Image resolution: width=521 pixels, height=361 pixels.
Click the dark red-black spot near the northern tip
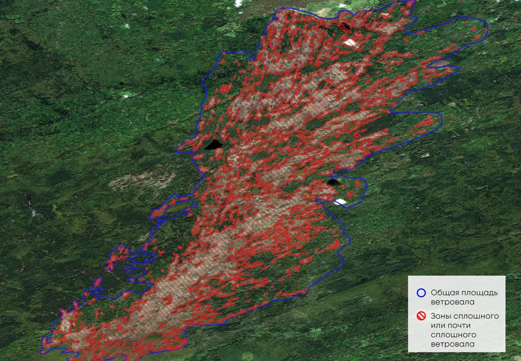tap(344, 25)
